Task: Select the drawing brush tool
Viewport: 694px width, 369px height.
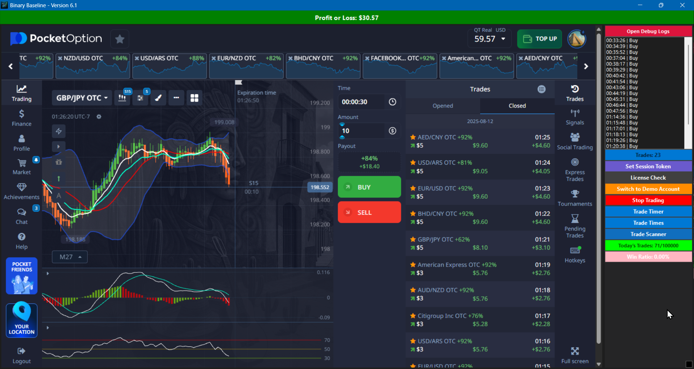Action: click(x=158, y=98)
